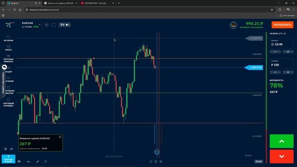The width and height of the screenshot is (297, 167).
Task: Open the chart timeframe selector
Action: [29, 161]
